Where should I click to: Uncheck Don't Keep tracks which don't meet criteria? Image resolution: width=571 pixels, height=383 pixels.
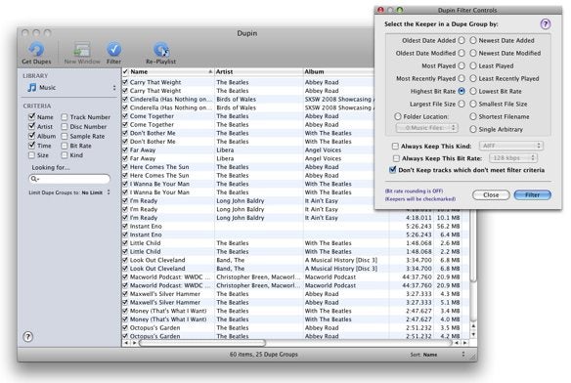(393, 170)
